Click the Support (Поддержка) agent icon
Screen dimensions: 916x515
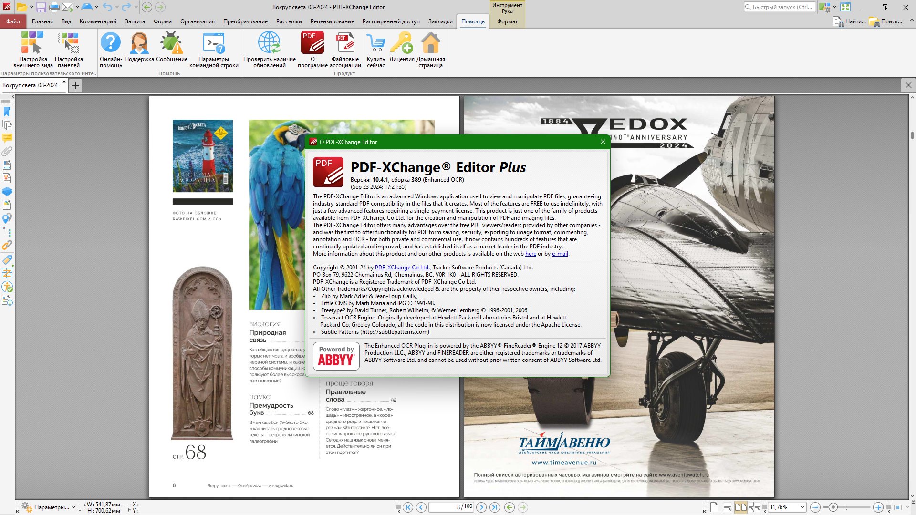139,47
